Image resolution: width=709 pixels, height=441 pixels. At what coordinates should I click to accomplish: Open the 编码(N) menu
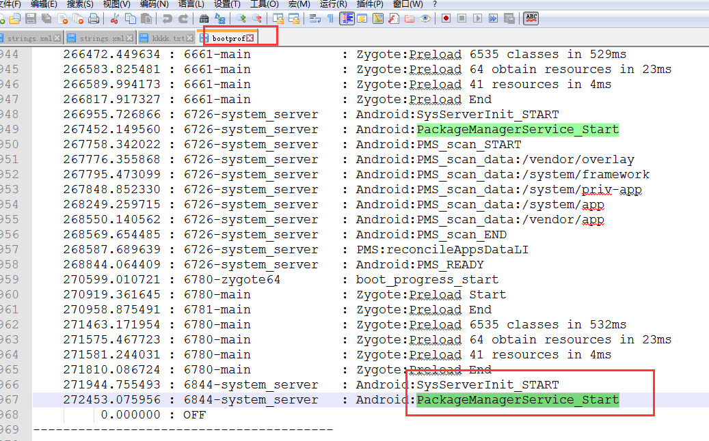tap(155, 4)
